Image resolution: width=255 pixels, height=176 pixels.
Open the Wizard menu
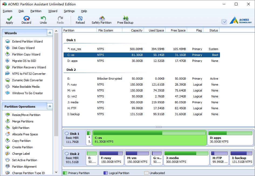(53, 11)
